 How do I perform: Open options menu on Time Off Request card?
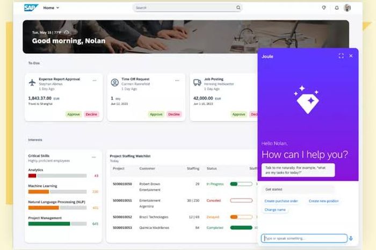[x=177, y=81]
